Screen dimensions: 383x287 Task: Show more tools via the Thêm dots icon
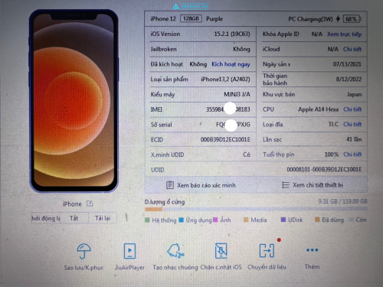312,250
